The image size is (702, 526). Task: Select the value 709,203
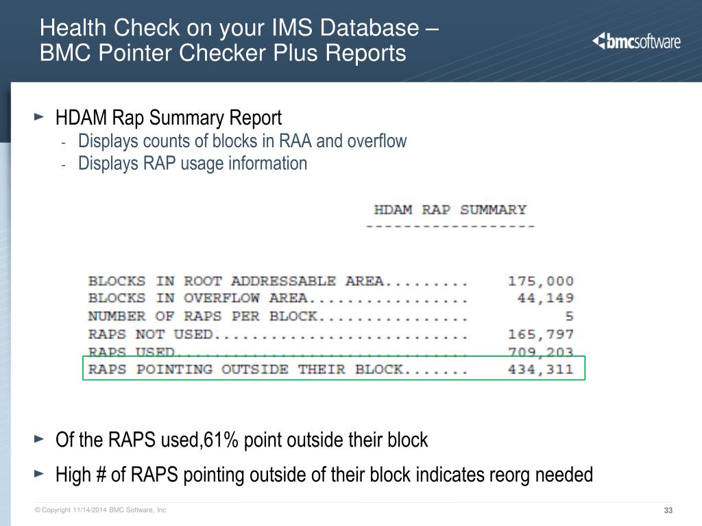(540, 352)
